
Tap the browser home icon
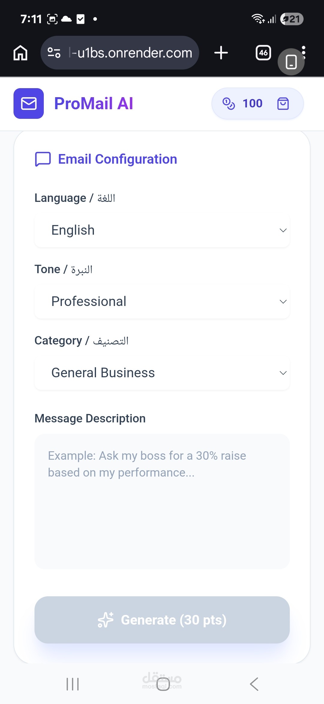point(20,53)
